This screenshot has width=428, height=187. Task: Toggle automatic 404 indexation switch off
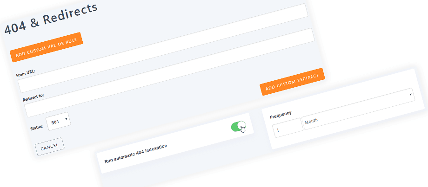[239, 126]
